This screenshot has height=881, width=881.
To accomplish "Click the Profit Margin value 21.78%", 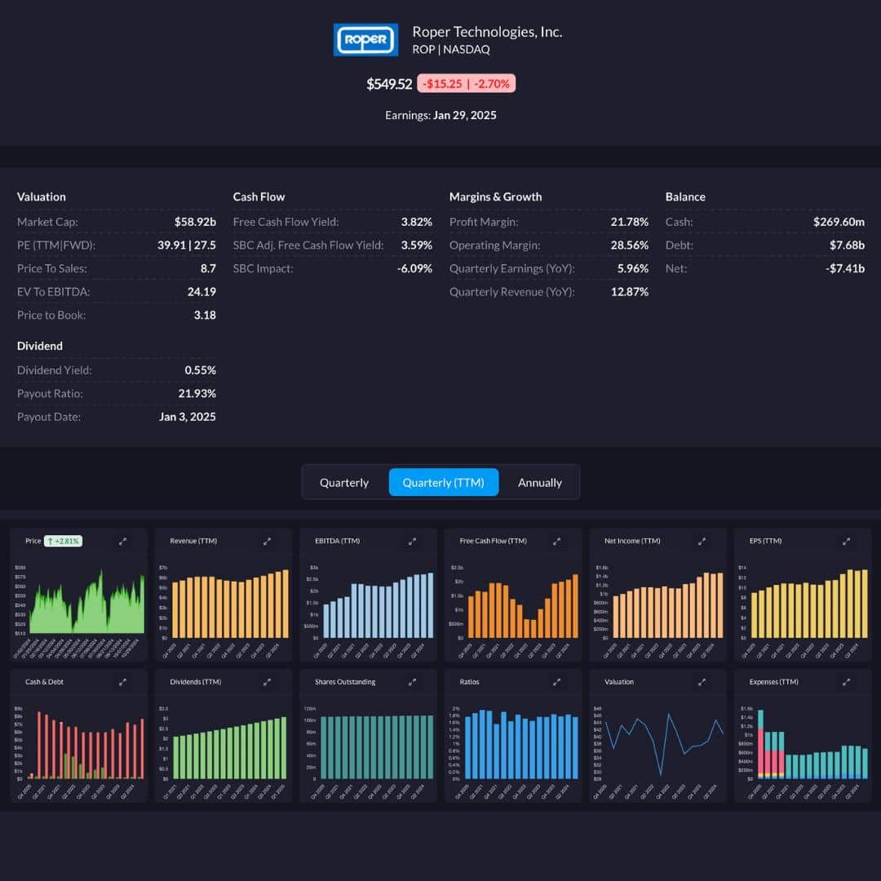I will coord(629,222).
